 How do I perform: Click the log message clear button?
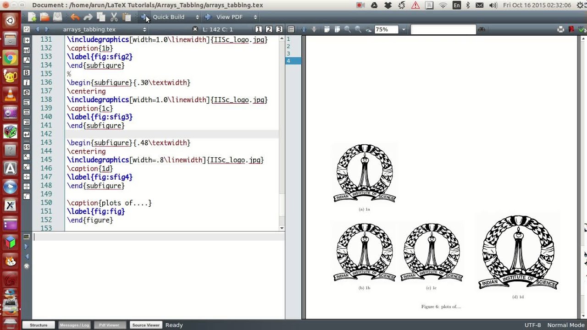[x=26, y=266]
